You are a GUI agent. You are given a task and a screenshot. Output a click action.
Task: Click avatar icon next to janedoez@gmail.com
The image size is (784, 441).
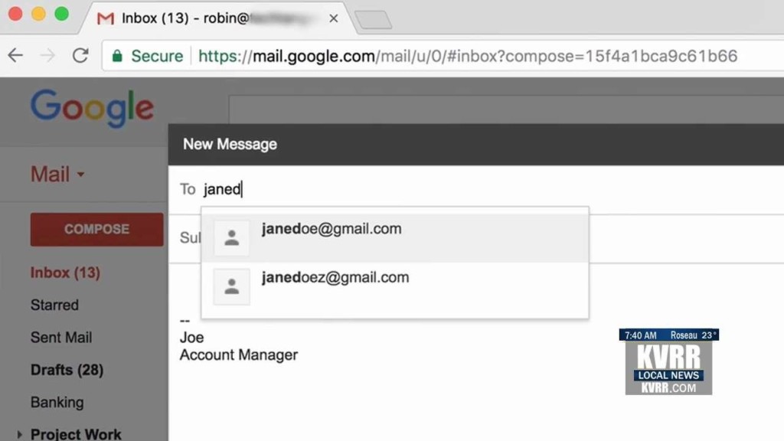231,286
